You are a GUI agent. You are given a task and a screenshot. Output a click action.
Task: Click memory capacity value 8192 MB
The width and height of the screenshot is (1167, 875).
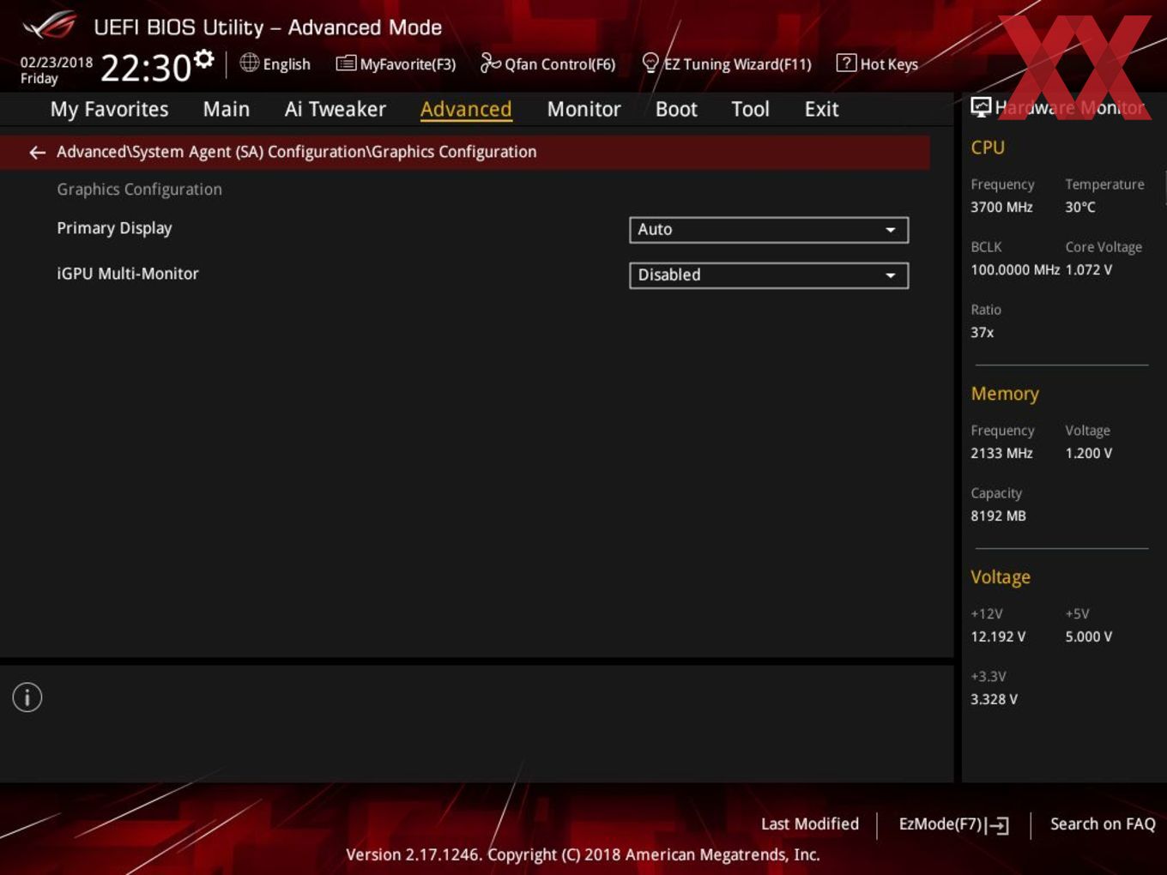click(998, 516)
